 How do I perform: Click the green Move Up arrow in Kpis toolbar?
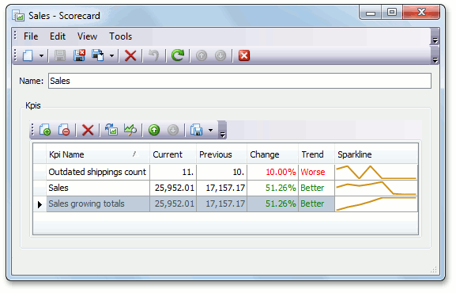point(154,130)
